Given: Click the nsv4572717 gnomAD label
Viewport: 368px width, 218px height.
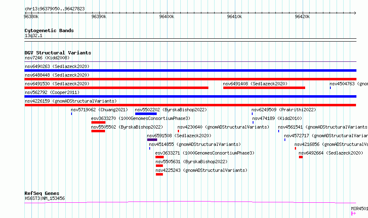Looking at the screenshot, I should [326, 136].
